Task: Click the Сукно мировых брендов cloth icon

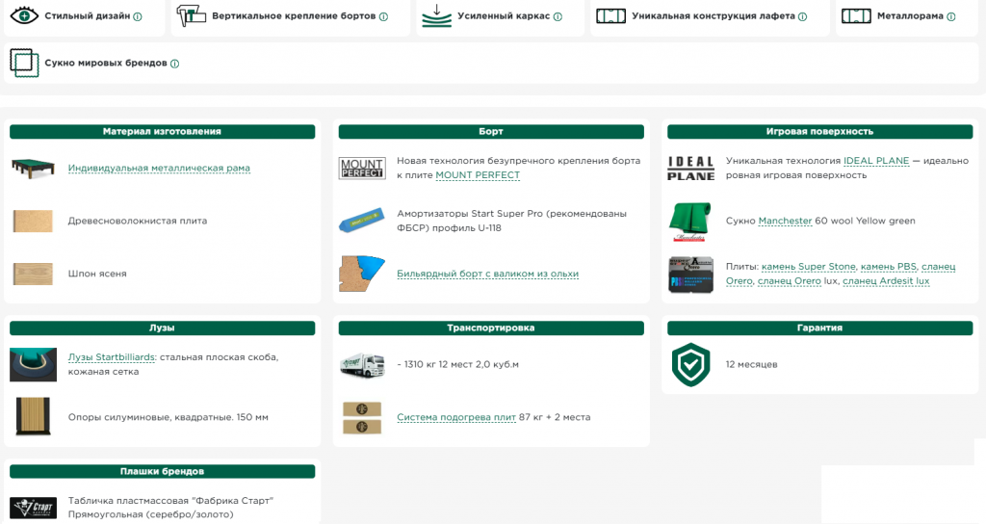Action: pos(24,63)
